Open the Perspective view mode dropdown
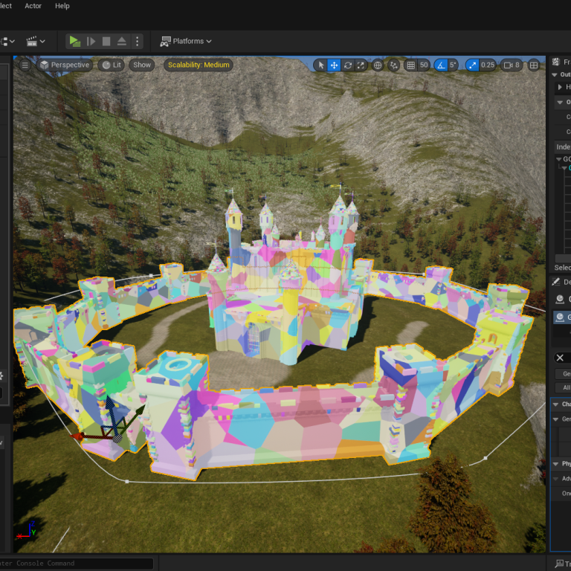 65,65
